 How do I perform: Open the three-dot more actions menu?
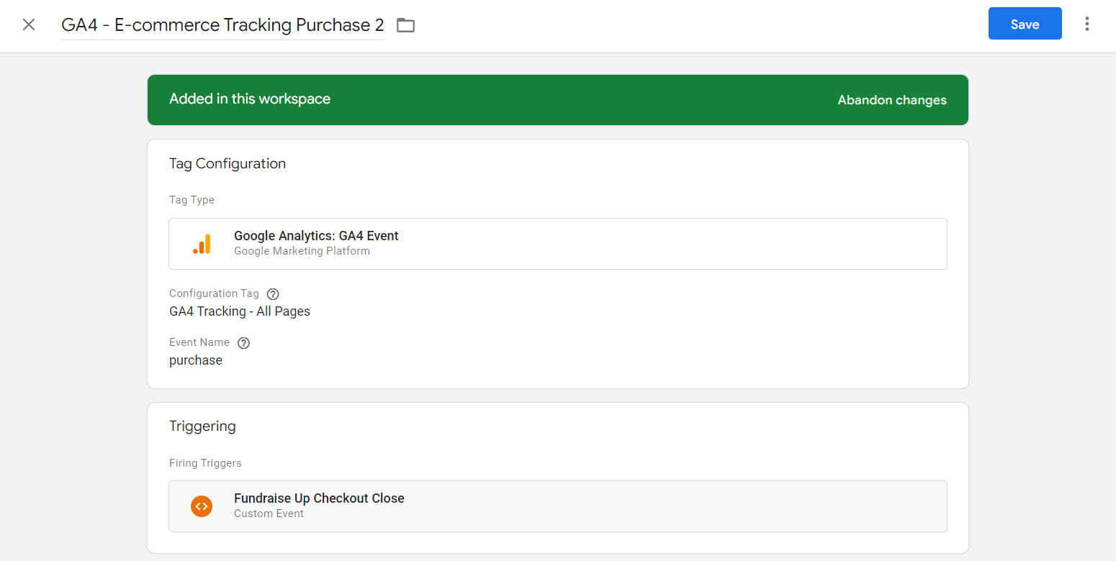point(1086,24)
